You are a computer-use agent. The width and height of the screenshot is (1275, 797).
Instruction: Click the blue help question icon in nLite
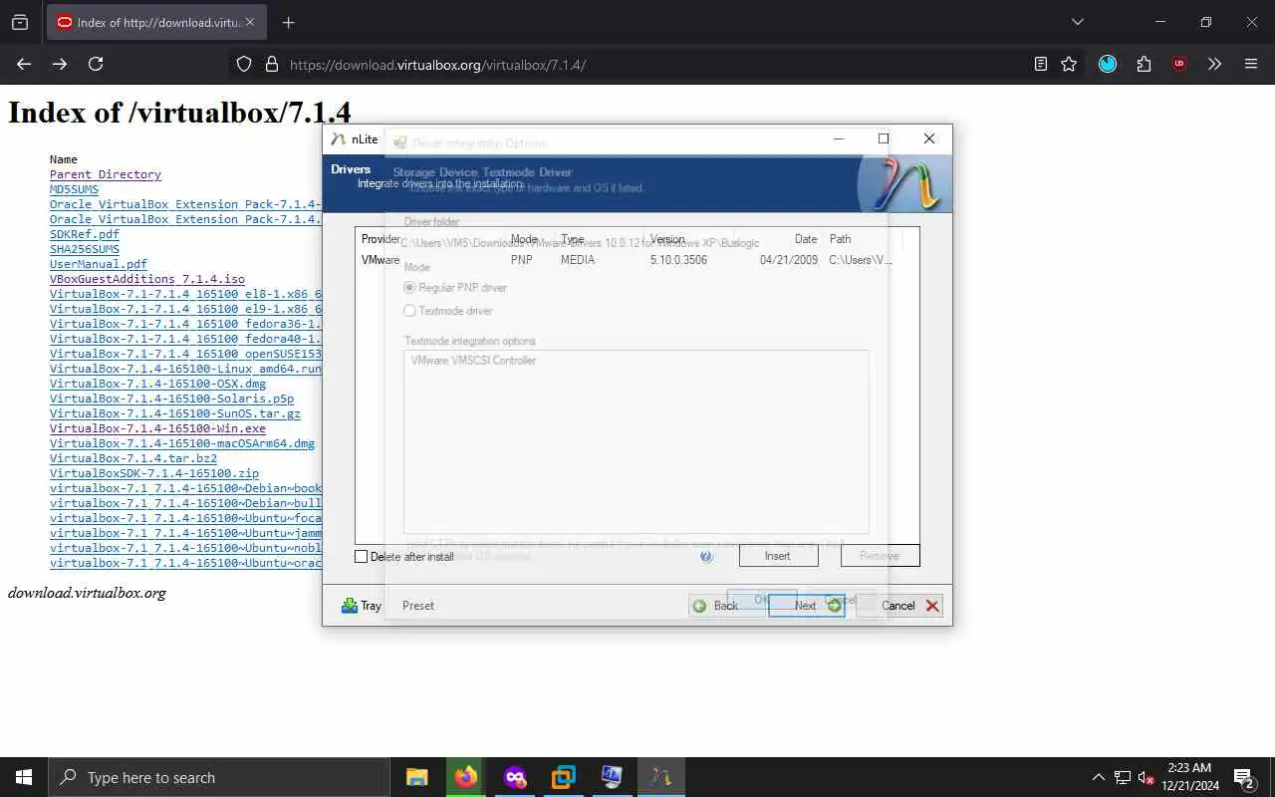tap(706, 556)
